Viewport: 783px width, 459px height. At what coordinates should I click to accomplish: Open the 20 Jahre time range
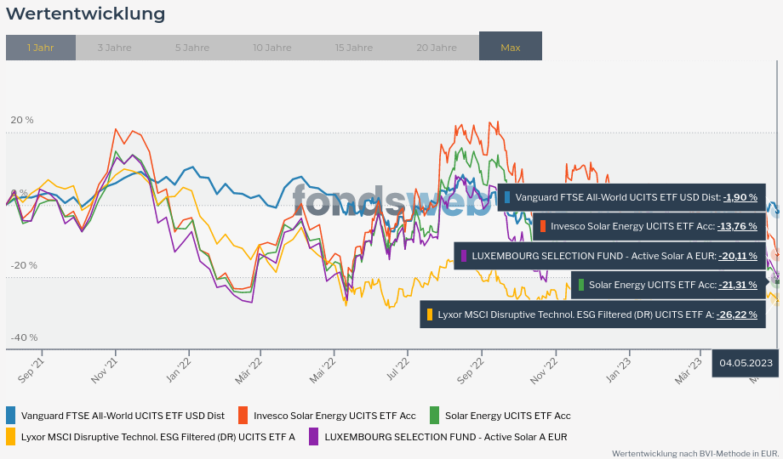(x=437, y=48)
